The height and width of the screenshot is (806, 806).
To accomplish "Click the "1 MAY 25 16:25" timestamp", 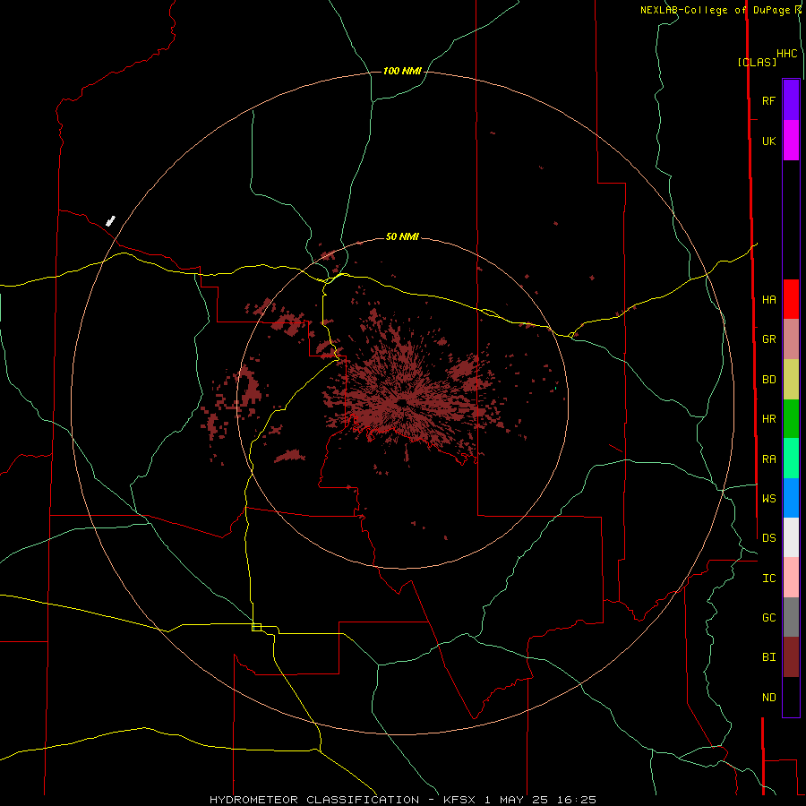I will pyautogui.click(x=540, y=800).
